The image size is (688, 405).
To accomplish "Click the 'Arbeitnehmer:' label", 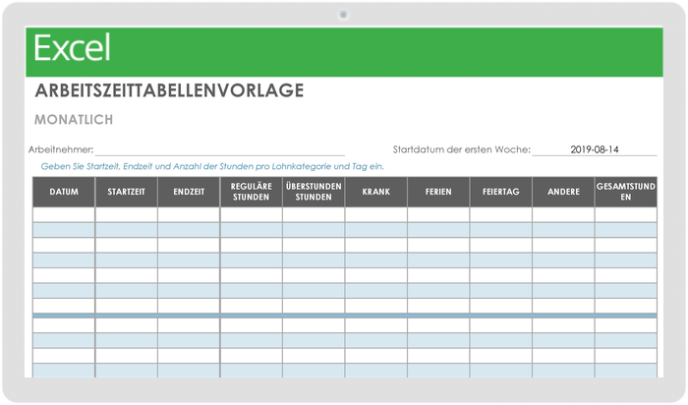I will [x=61, y=149].
